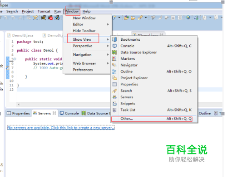Click the Data Source Explorer icon in submenu
The height and width of the screenshot is (177, 227).
click(114, 52)
